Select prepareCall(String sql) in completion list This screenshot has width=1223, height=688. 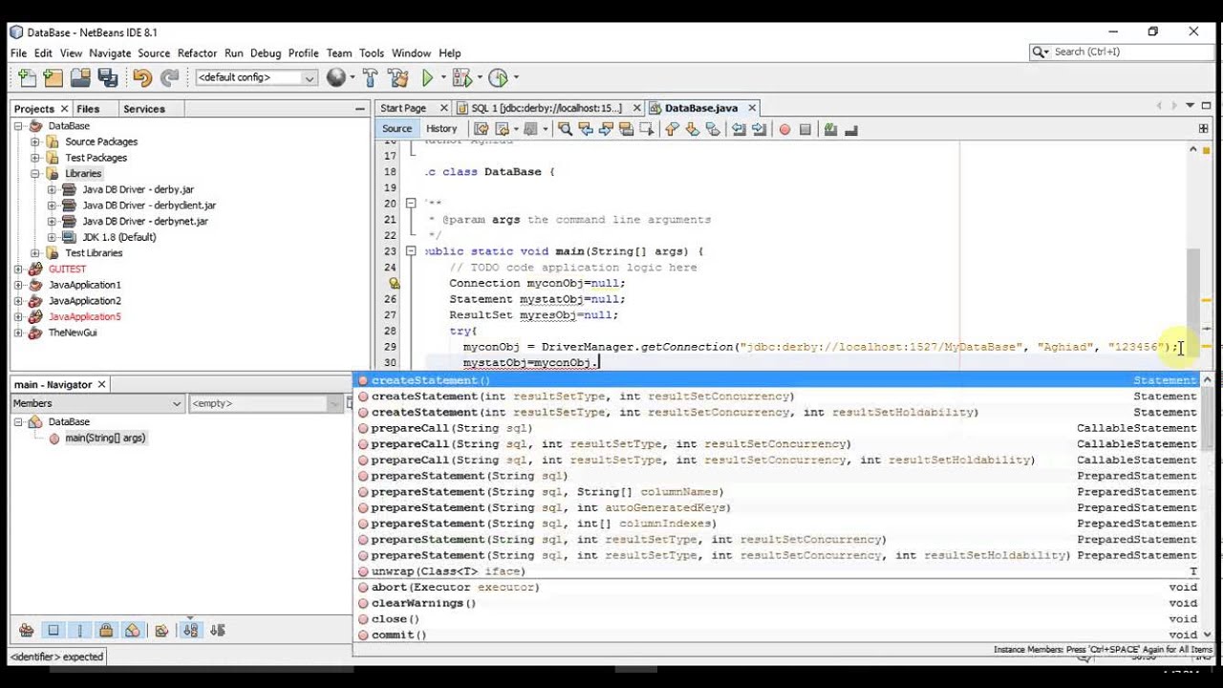point(779,428)
